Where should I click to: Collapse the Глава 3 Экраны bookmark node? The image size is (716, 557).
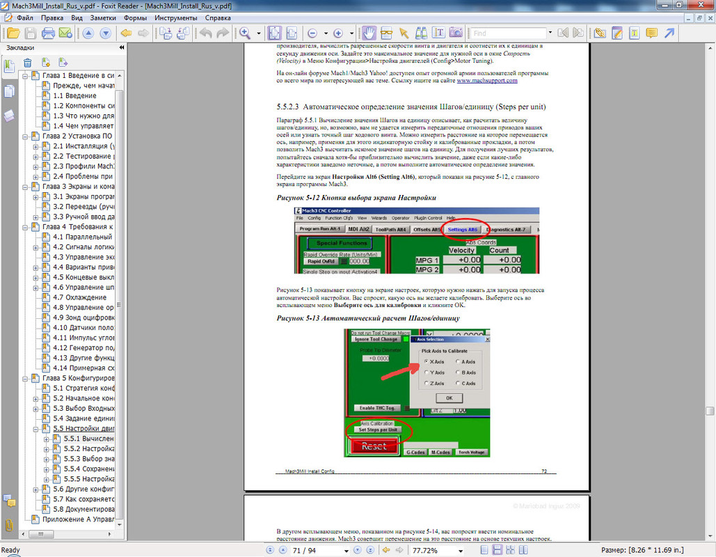(25, 187)
